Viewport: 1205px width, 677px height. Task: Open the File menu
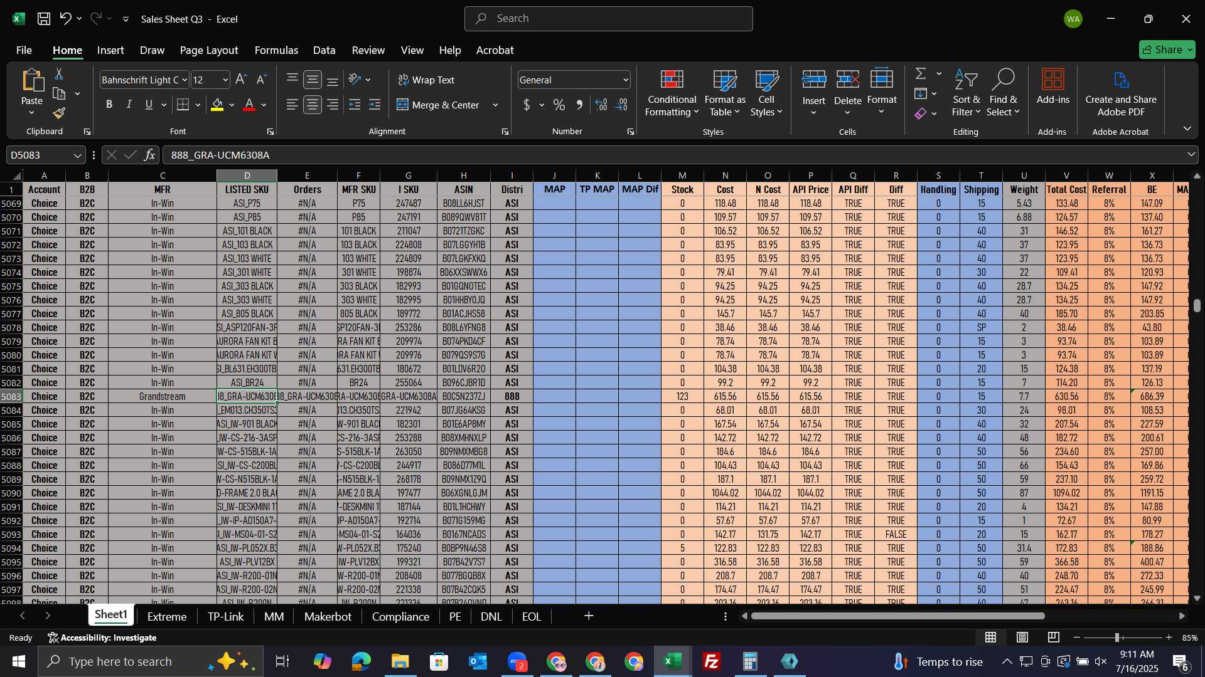[24, 50]
